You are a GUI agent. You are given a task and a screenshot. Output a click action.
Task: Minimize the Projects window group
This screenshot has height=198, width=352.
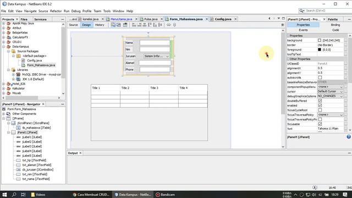point(63,19)
